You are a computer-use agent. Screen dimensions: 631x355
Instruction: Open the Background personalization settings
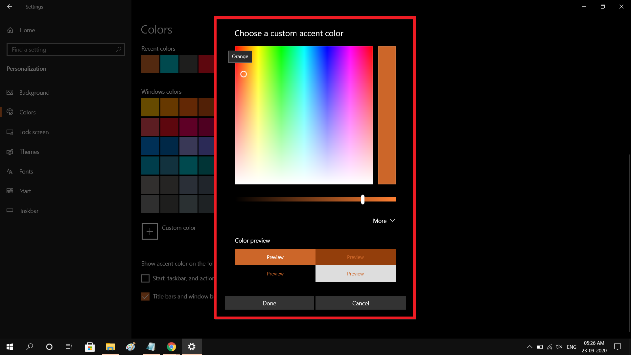pyautogui.click(x=34, y=92)
